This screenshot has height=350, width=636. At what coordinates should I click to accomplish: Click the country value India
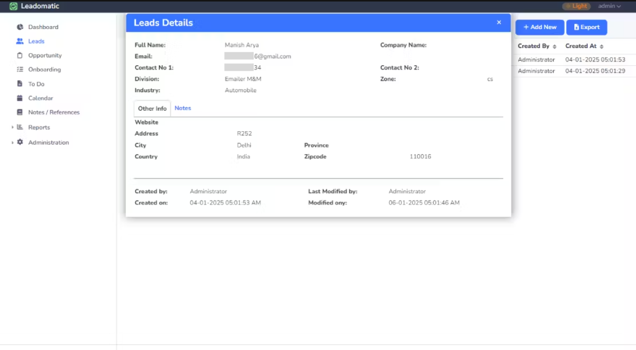tap(243, 156)
